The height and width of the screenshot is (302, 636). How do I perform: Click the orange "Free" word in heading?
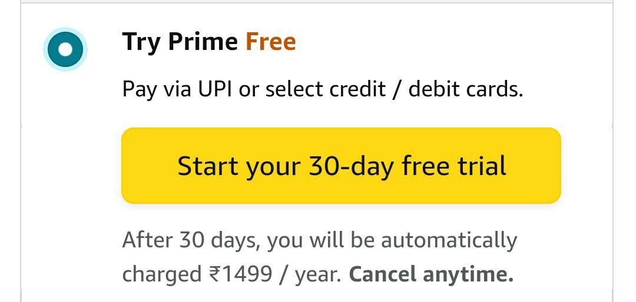[x=270, y=42]
